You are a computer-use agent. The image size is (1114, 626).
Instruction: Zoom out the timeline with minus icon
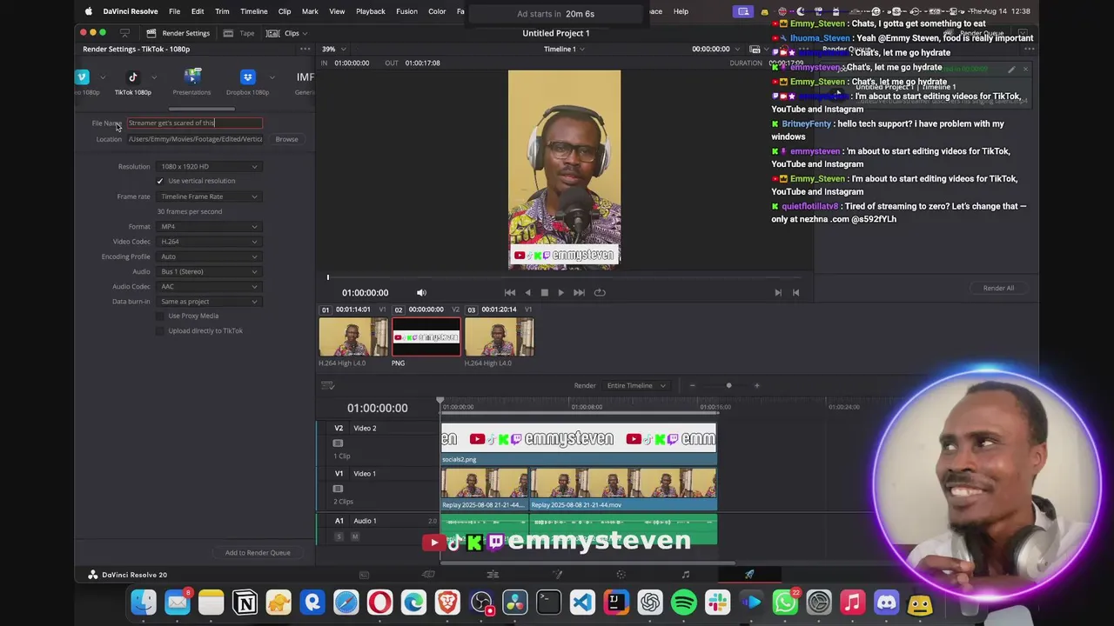pyautogui.click(x=692, y=386)
